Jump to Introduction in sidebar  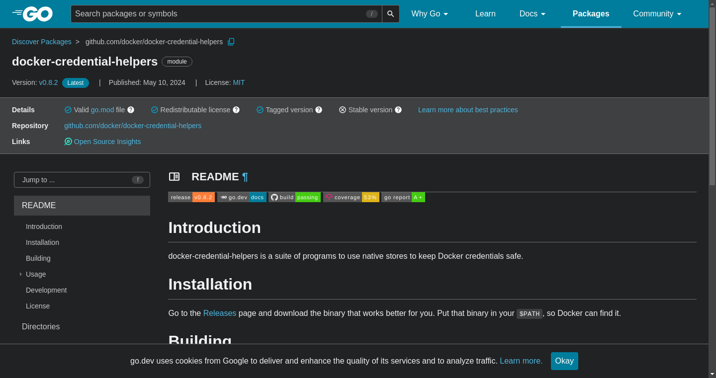pyautogui.click(x=44, y=227)
